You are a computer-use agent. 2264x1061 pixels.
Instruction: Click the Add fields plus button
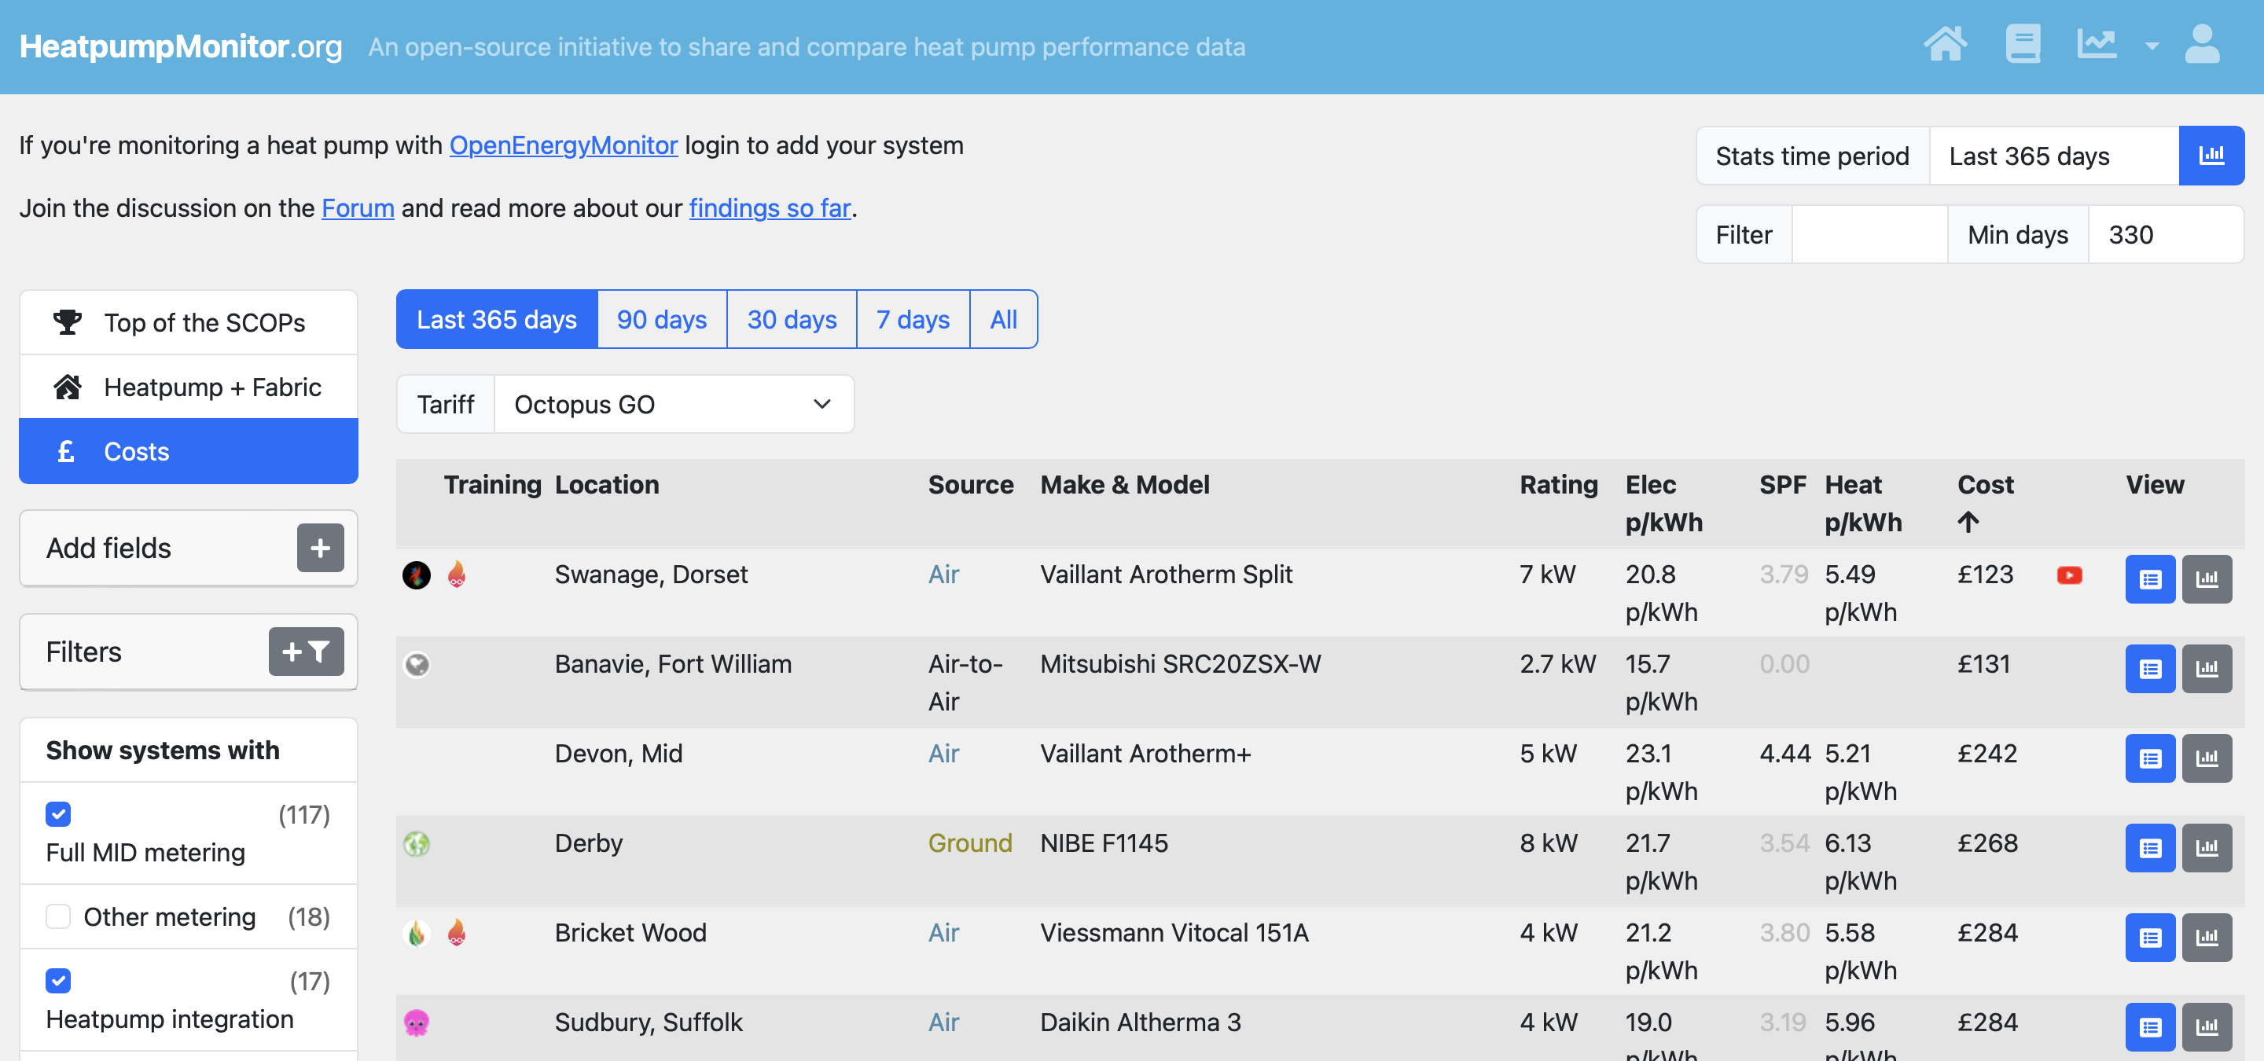[320, 548]
